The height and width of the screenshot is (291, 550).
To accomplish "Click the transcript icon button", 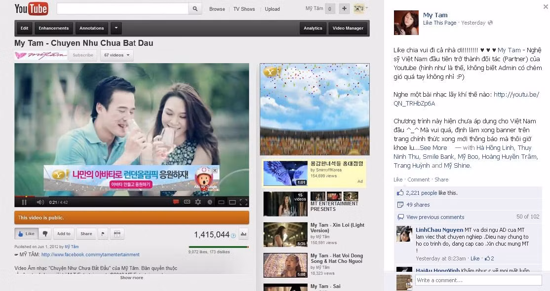I will (117, 234).
